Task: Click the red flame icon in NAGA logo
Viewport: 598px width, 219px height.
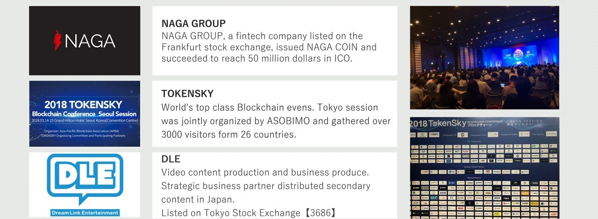Action: point(58,41)
